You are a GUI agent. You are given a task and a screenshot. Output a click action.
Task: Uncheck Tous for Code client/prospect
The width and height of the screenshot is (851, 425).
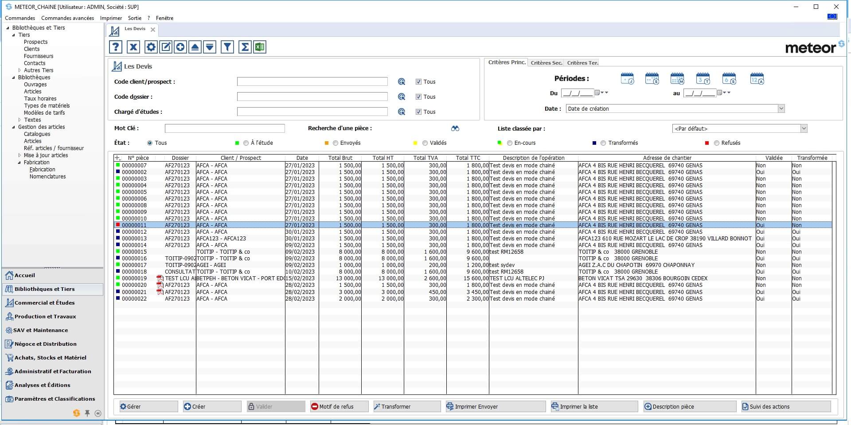[x=418, y=81]
